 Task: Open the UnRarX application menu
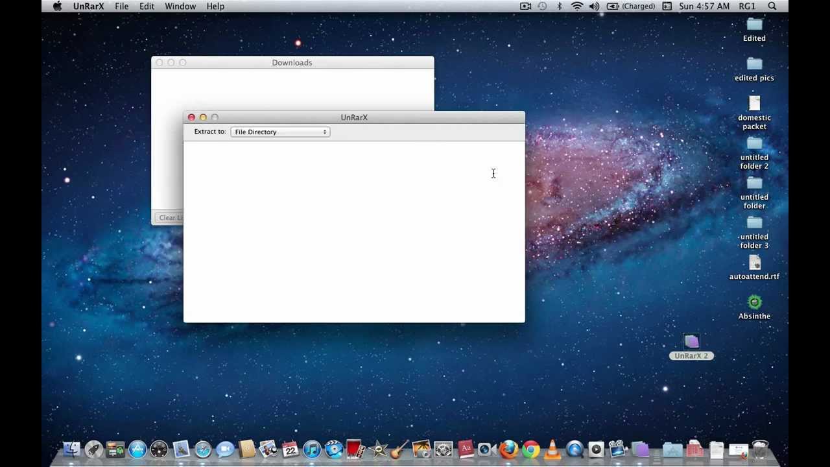point(88,6)
